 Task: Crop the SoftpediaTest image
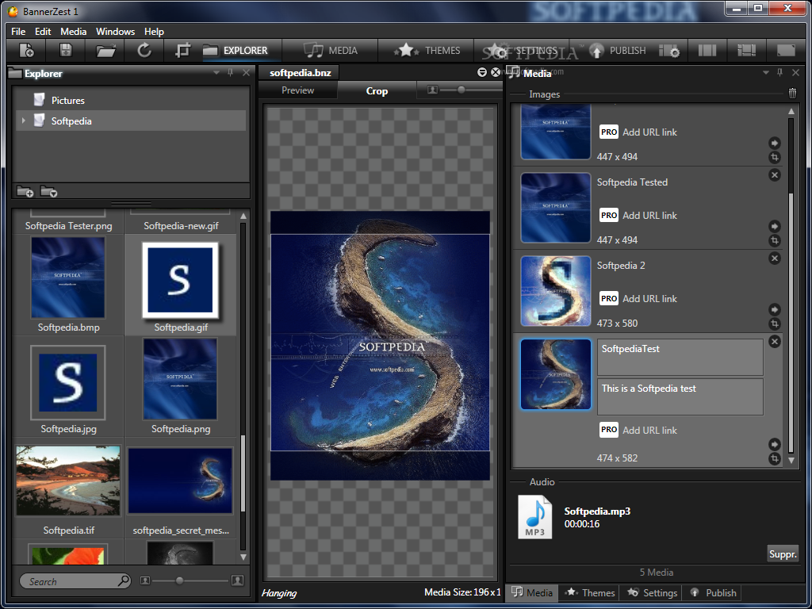coord(774,459)
